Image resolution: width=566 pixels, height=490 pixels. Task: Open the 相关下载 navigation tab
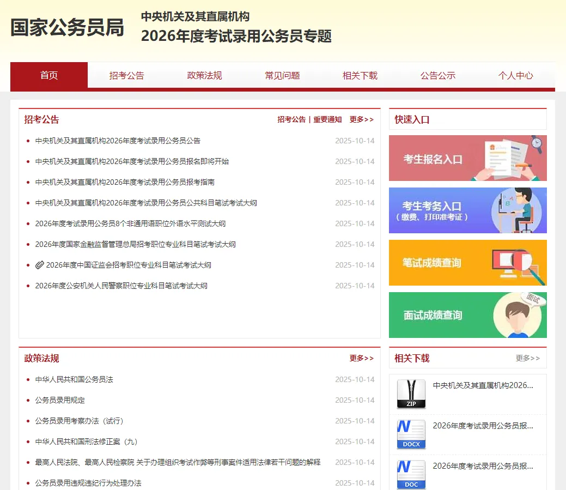point(360,75)
